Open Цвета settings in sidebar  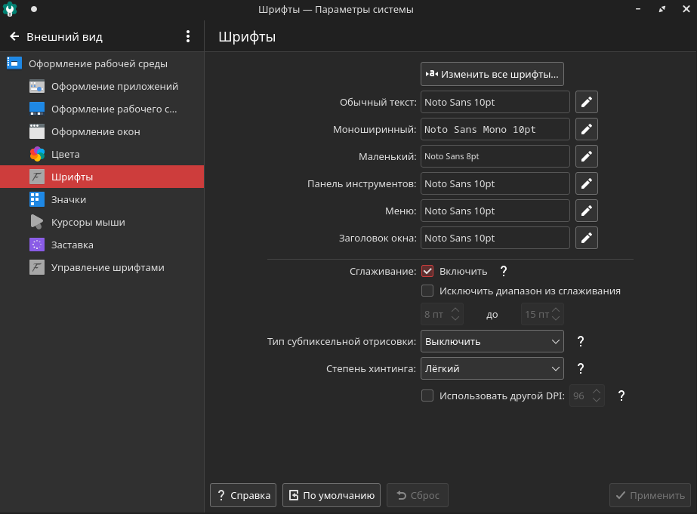(66, 154)
